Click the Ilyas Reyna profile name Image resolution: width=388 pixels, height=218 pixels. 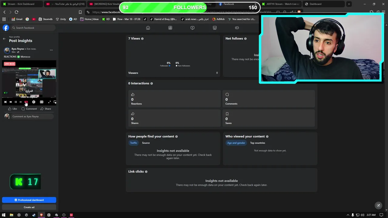point(18,49)
